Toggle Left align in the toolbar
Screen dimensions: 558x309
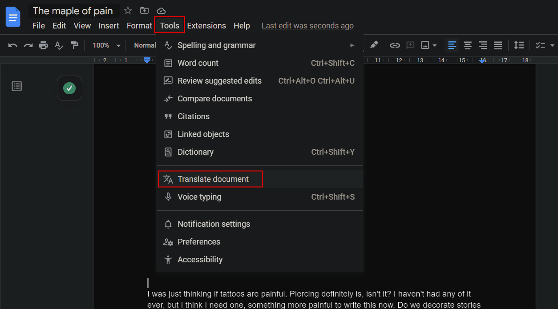click(x=452, y=45)
